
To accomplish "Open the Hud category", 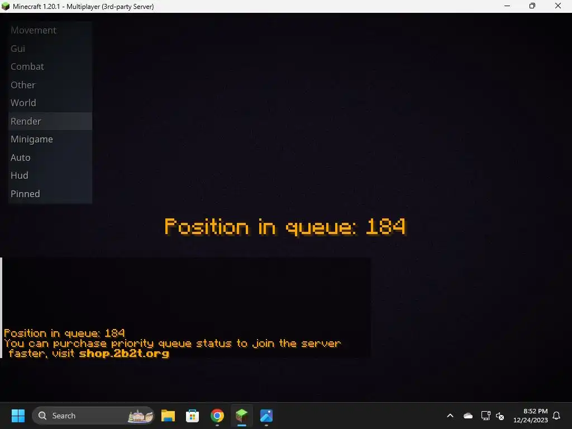I will [x=50, y=175].
